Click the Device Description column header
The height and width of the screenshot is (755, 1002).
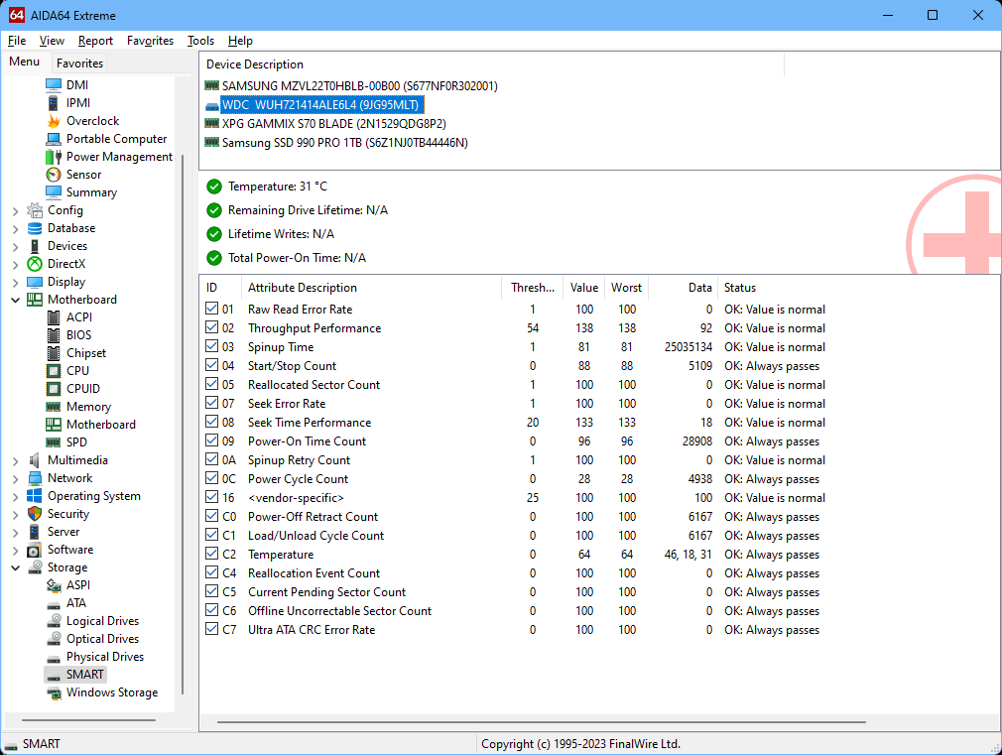point(492,64)
